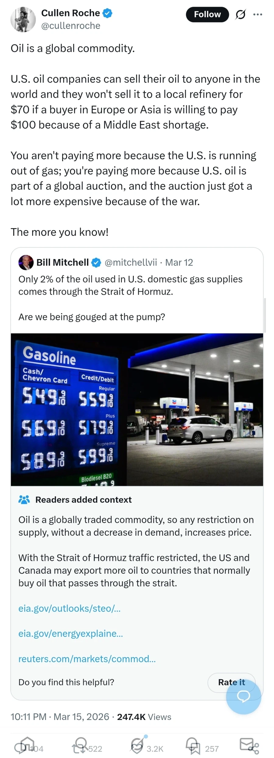The width and height of the screenshot is (274, 758).
Task: Open the eia.gov/outlooks/steo link
Action: click(69, 608)
